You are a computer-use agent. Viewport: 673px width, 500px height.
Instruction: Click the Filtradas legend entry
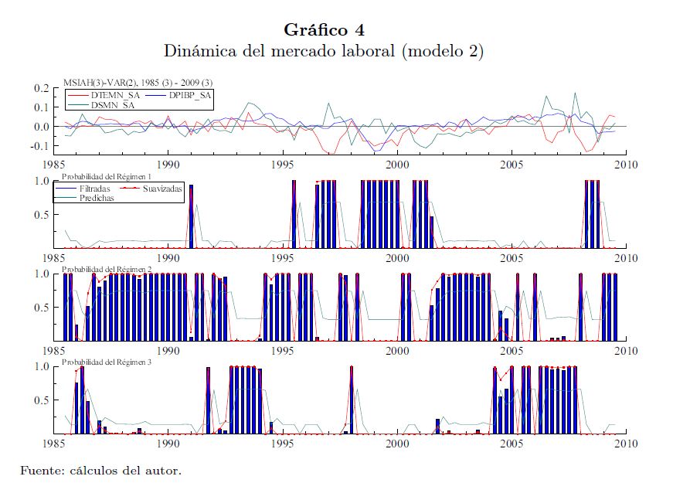click(x=95, y=188)
